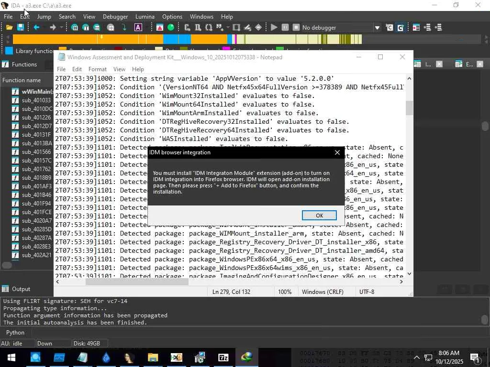Click the diamond breakpoint icon in IDA toolbar
This screenshot has height=367, width=490.
coord(258,27)
